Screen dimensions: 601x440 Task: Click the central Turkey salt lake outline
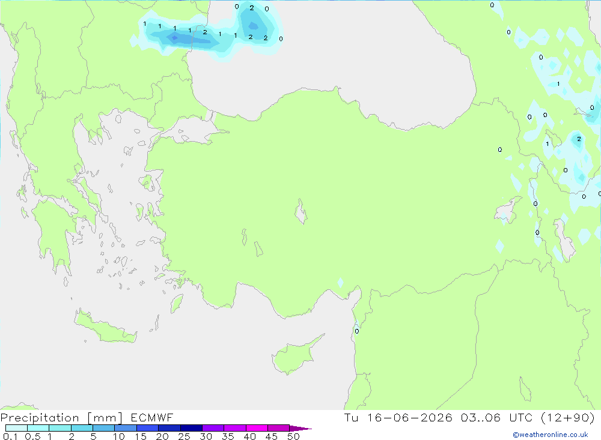[301, 211]
